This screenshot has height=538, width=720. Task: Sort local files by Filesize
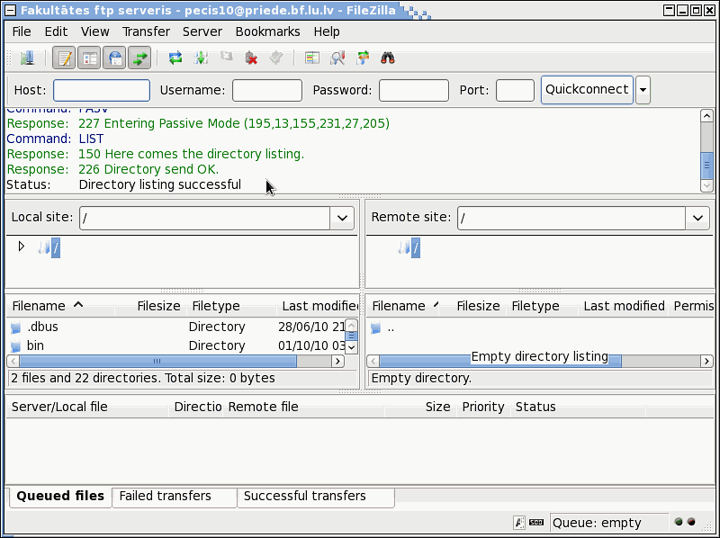tap(151, 306)
